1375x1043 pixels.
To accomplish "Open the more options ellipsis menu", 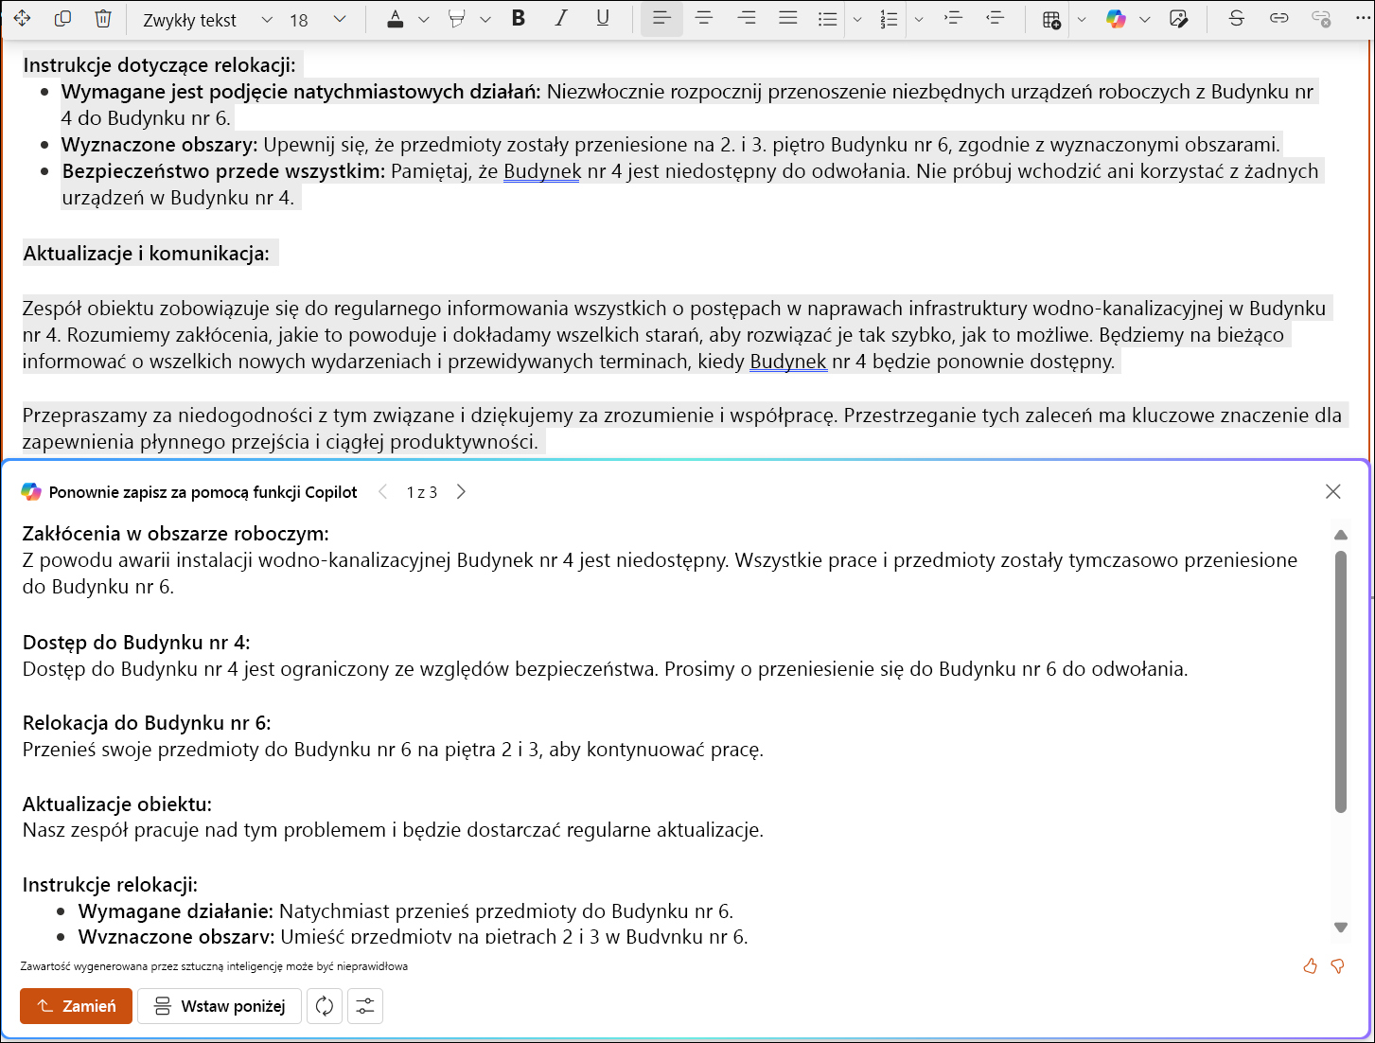I will (1361, 18).
